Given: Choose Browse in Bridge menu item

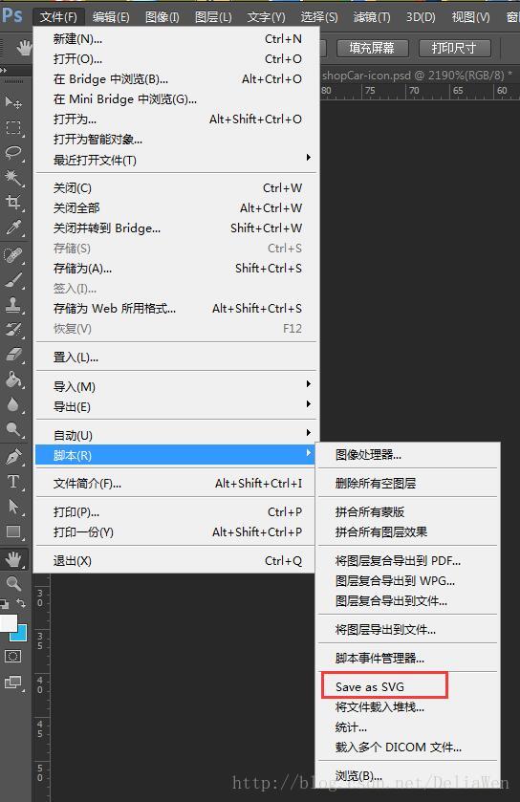Looking at the screenshot, I should tap(177, 78).
